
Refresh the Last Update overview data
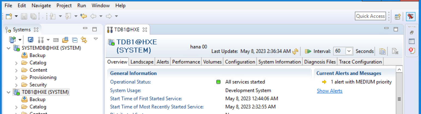(x=295, y=51)
